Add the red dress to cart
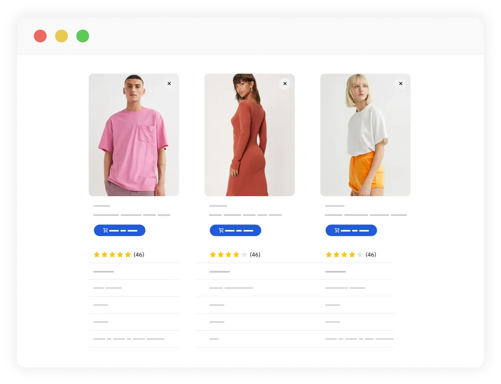 236,230
